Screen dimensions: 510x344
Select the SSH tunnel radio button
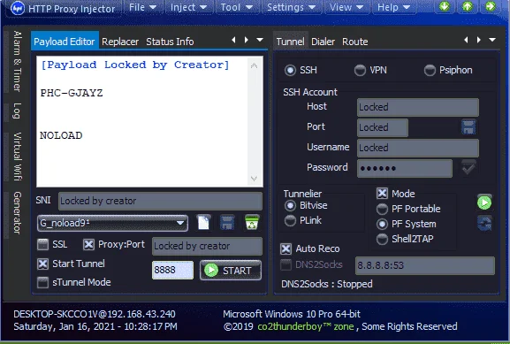pyautogui.click(x=290, y=70)
